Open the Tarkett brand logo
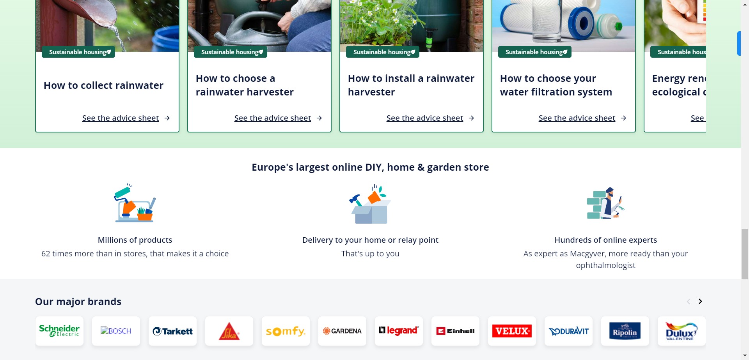 click(x=172, y=331)
